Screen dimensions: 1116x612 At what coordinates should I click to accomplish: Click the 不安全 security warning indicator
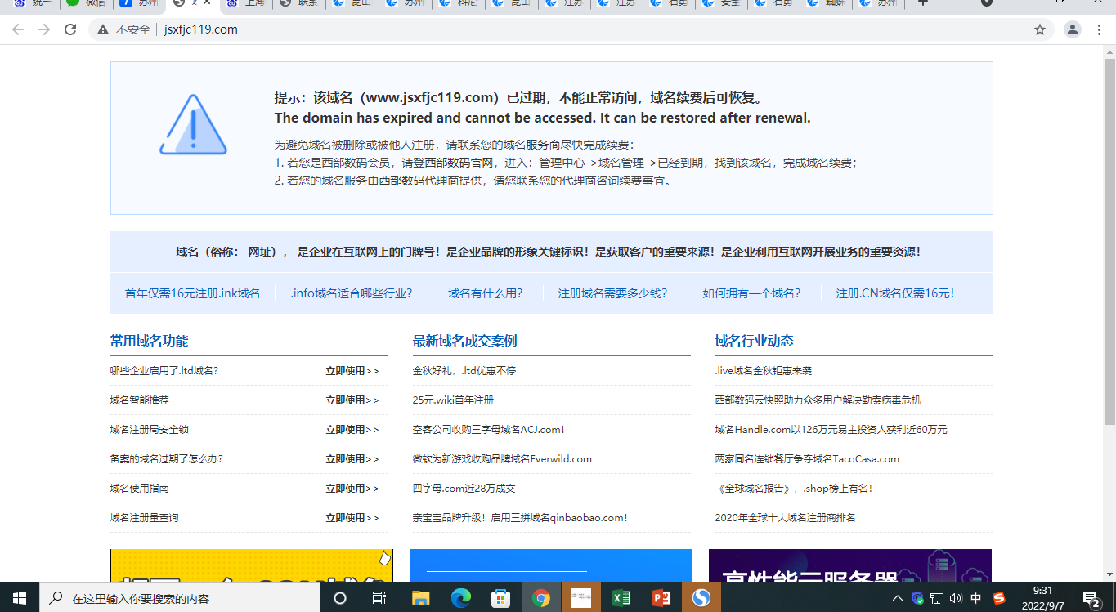(124, 29)
